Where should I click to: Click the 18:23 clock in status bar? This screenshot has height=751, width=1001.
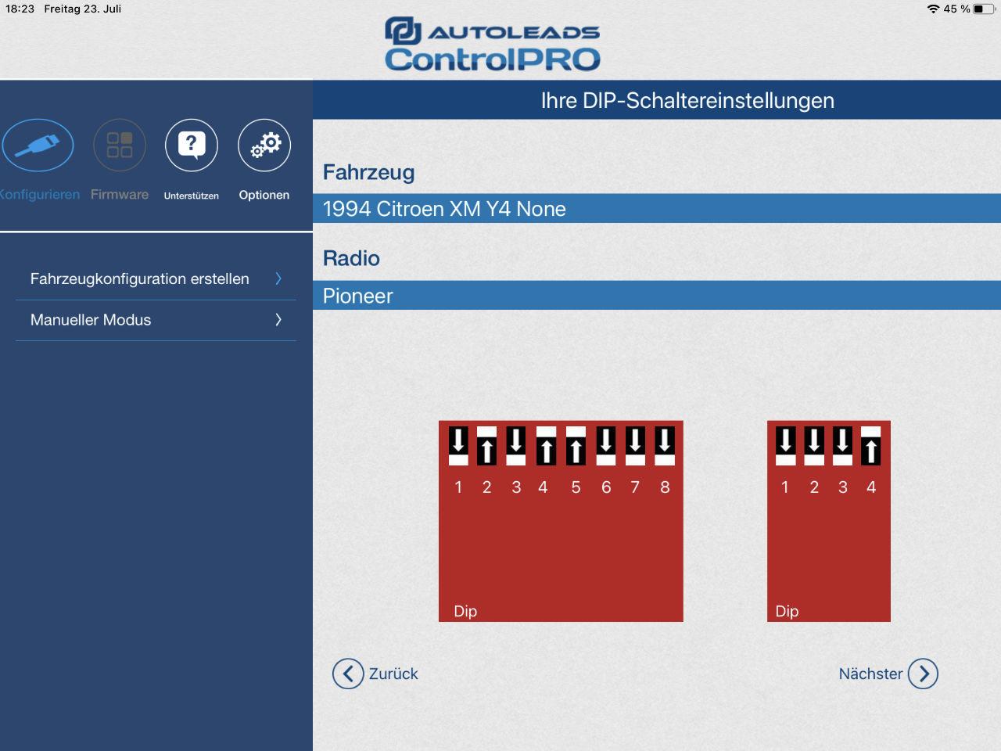click(x=20, y=9)
